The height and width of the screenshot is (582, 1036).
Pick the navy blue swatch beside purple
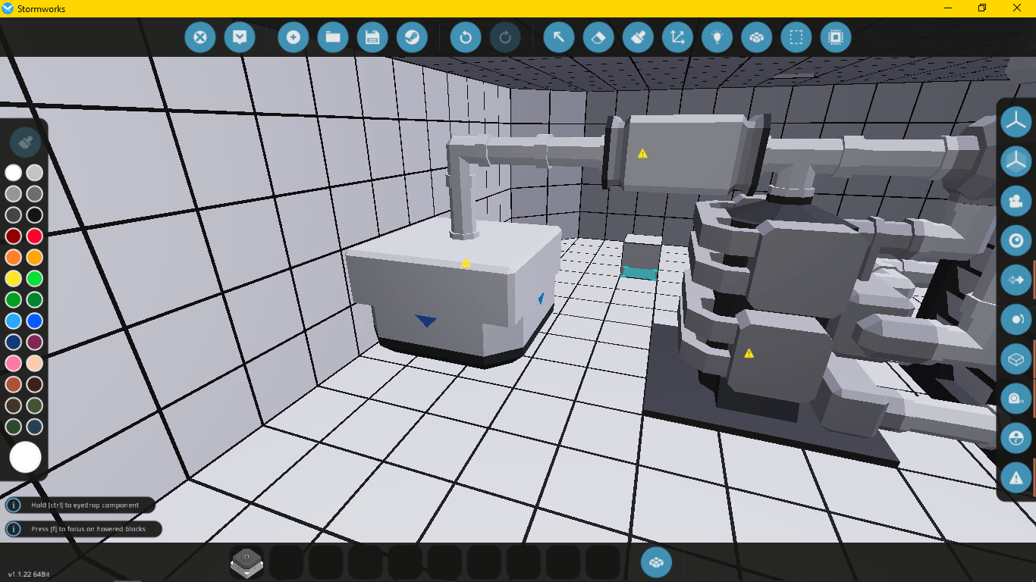[x=14, y=343]
